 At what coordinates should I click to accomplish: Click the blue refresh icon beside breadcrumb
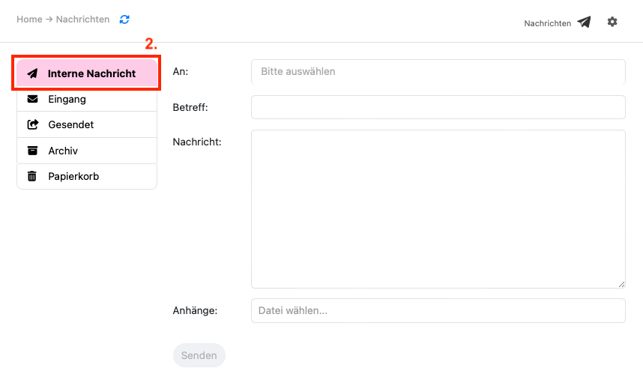coord(124,19)
